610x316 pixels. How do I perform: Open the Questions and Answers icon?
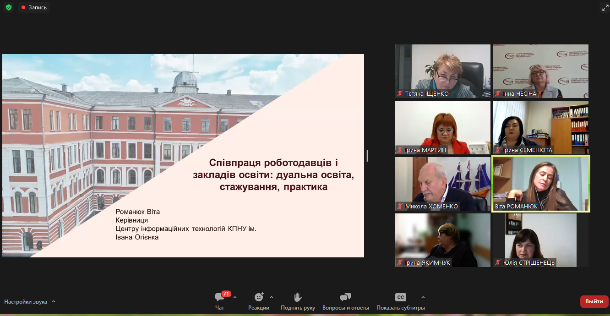pos(346,297)
